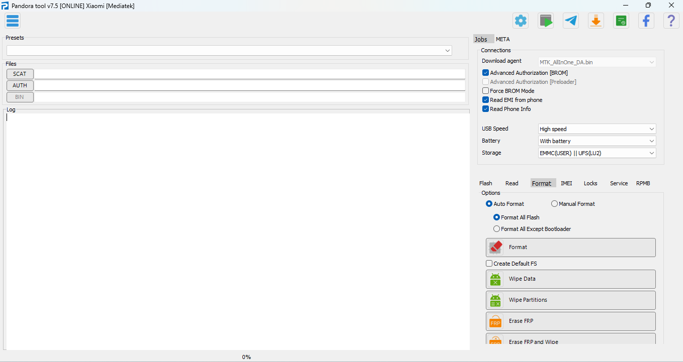Click the AUTH file path field
Image resolution: width=683 pixels, height=362 pixels.
[x=250, y=85]
